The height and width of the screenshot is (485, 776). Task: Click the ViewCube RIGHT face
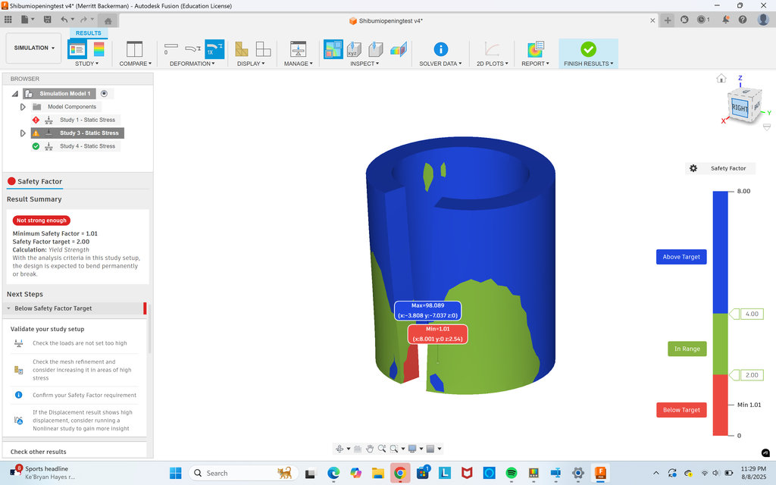[740, 108]
